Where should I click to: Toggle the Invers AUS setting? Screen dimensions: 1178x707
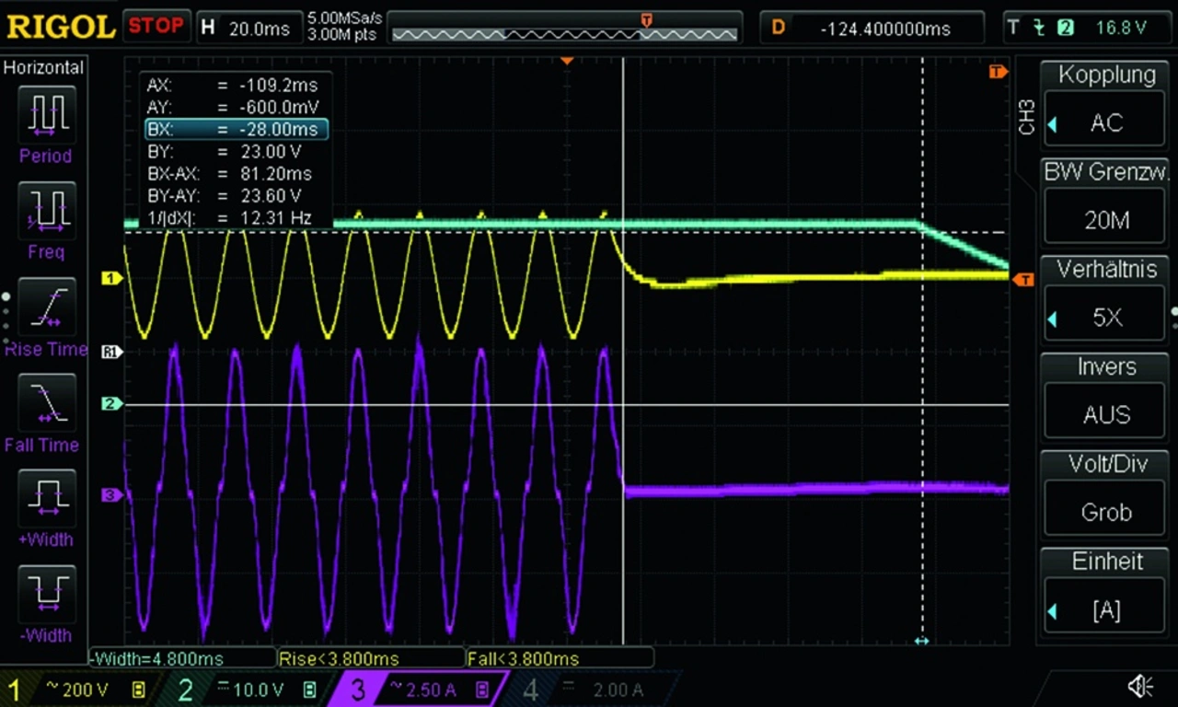pos(1105,402)
